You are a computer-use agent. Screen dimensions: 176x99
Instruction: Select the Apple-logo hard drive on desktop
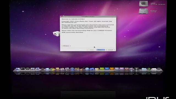click(144, 4)
